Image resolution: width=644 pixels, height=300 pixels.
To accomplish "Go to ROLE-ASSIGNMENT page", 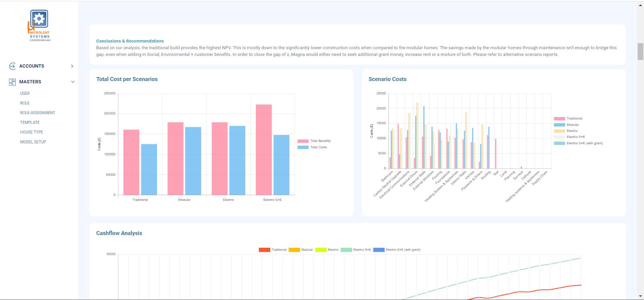I will click(37, 113).
